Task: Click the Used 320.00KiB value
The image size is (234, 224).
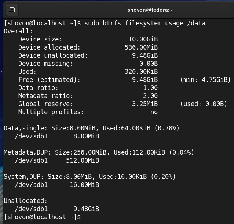Action: 141,72
